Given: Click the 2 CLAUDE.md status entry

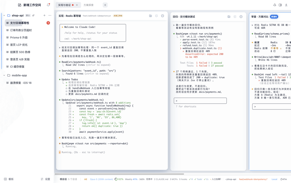Looking at the screenshot, I should [161, 179].
